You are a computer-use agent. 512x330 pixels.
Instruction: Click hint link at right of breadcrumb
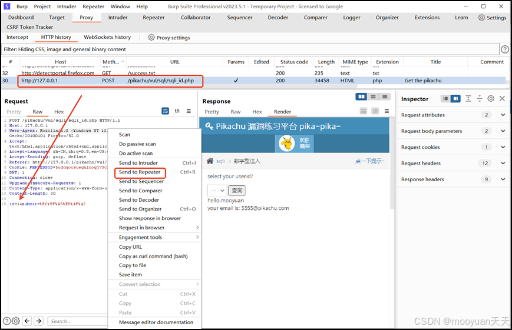[369, 161]
